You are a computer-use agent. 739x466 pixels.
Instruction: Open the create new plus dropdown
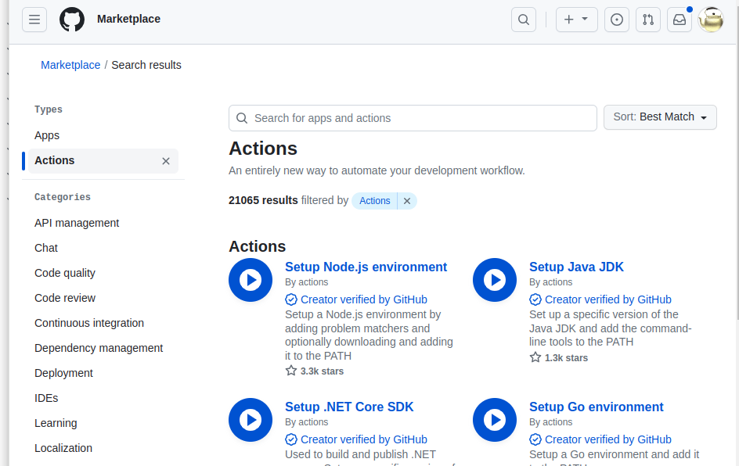(576, 20)
